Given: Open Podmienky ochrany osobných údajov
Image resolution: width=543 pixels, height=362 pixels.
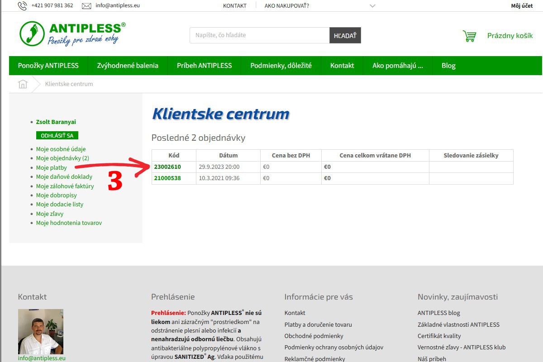Looking at the screenshot, I should [x=334, y=348].
